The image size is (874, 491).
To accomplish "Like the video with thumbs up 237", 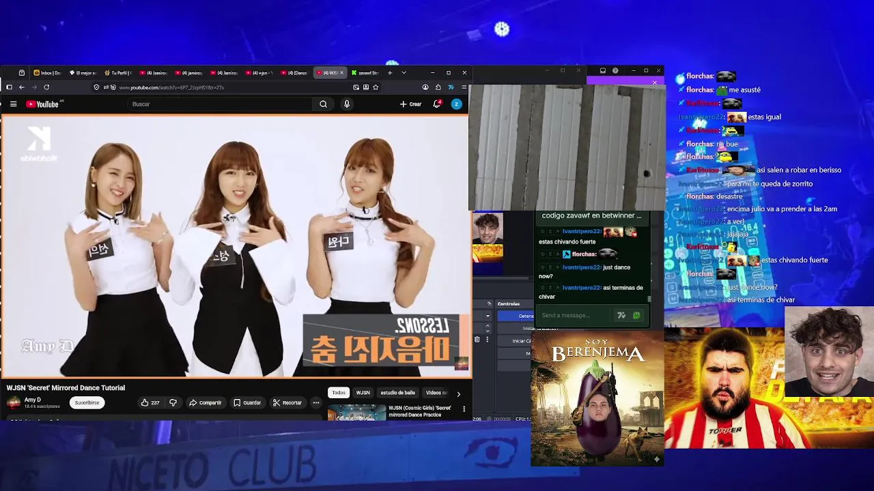I will click(150, 403).
